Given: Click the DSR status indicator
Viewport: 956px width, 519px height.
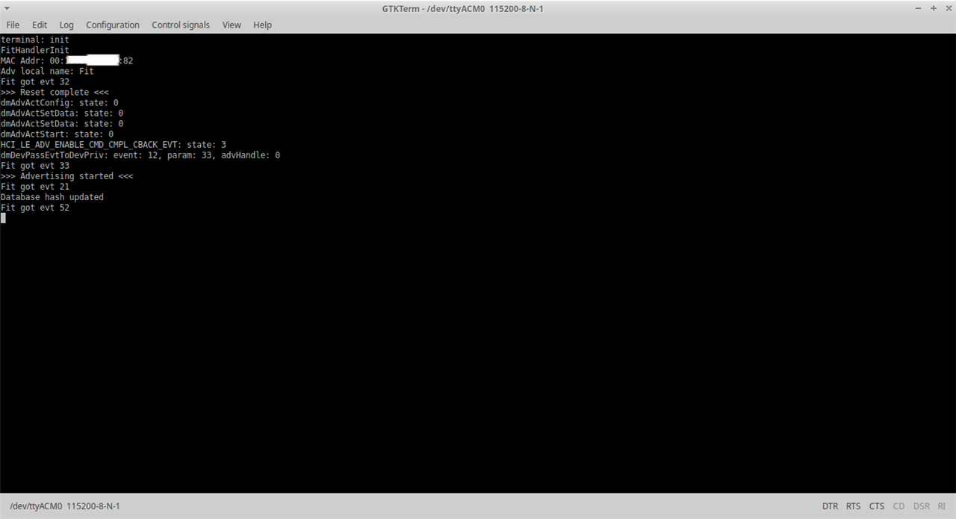Looking at the screenshot, I should pyautogui.click(x=922, y=506).
